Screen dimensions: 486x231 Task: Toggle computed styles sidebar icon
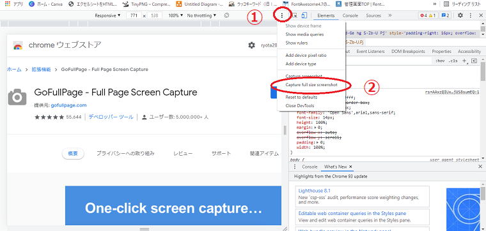[x=474, y=61]
